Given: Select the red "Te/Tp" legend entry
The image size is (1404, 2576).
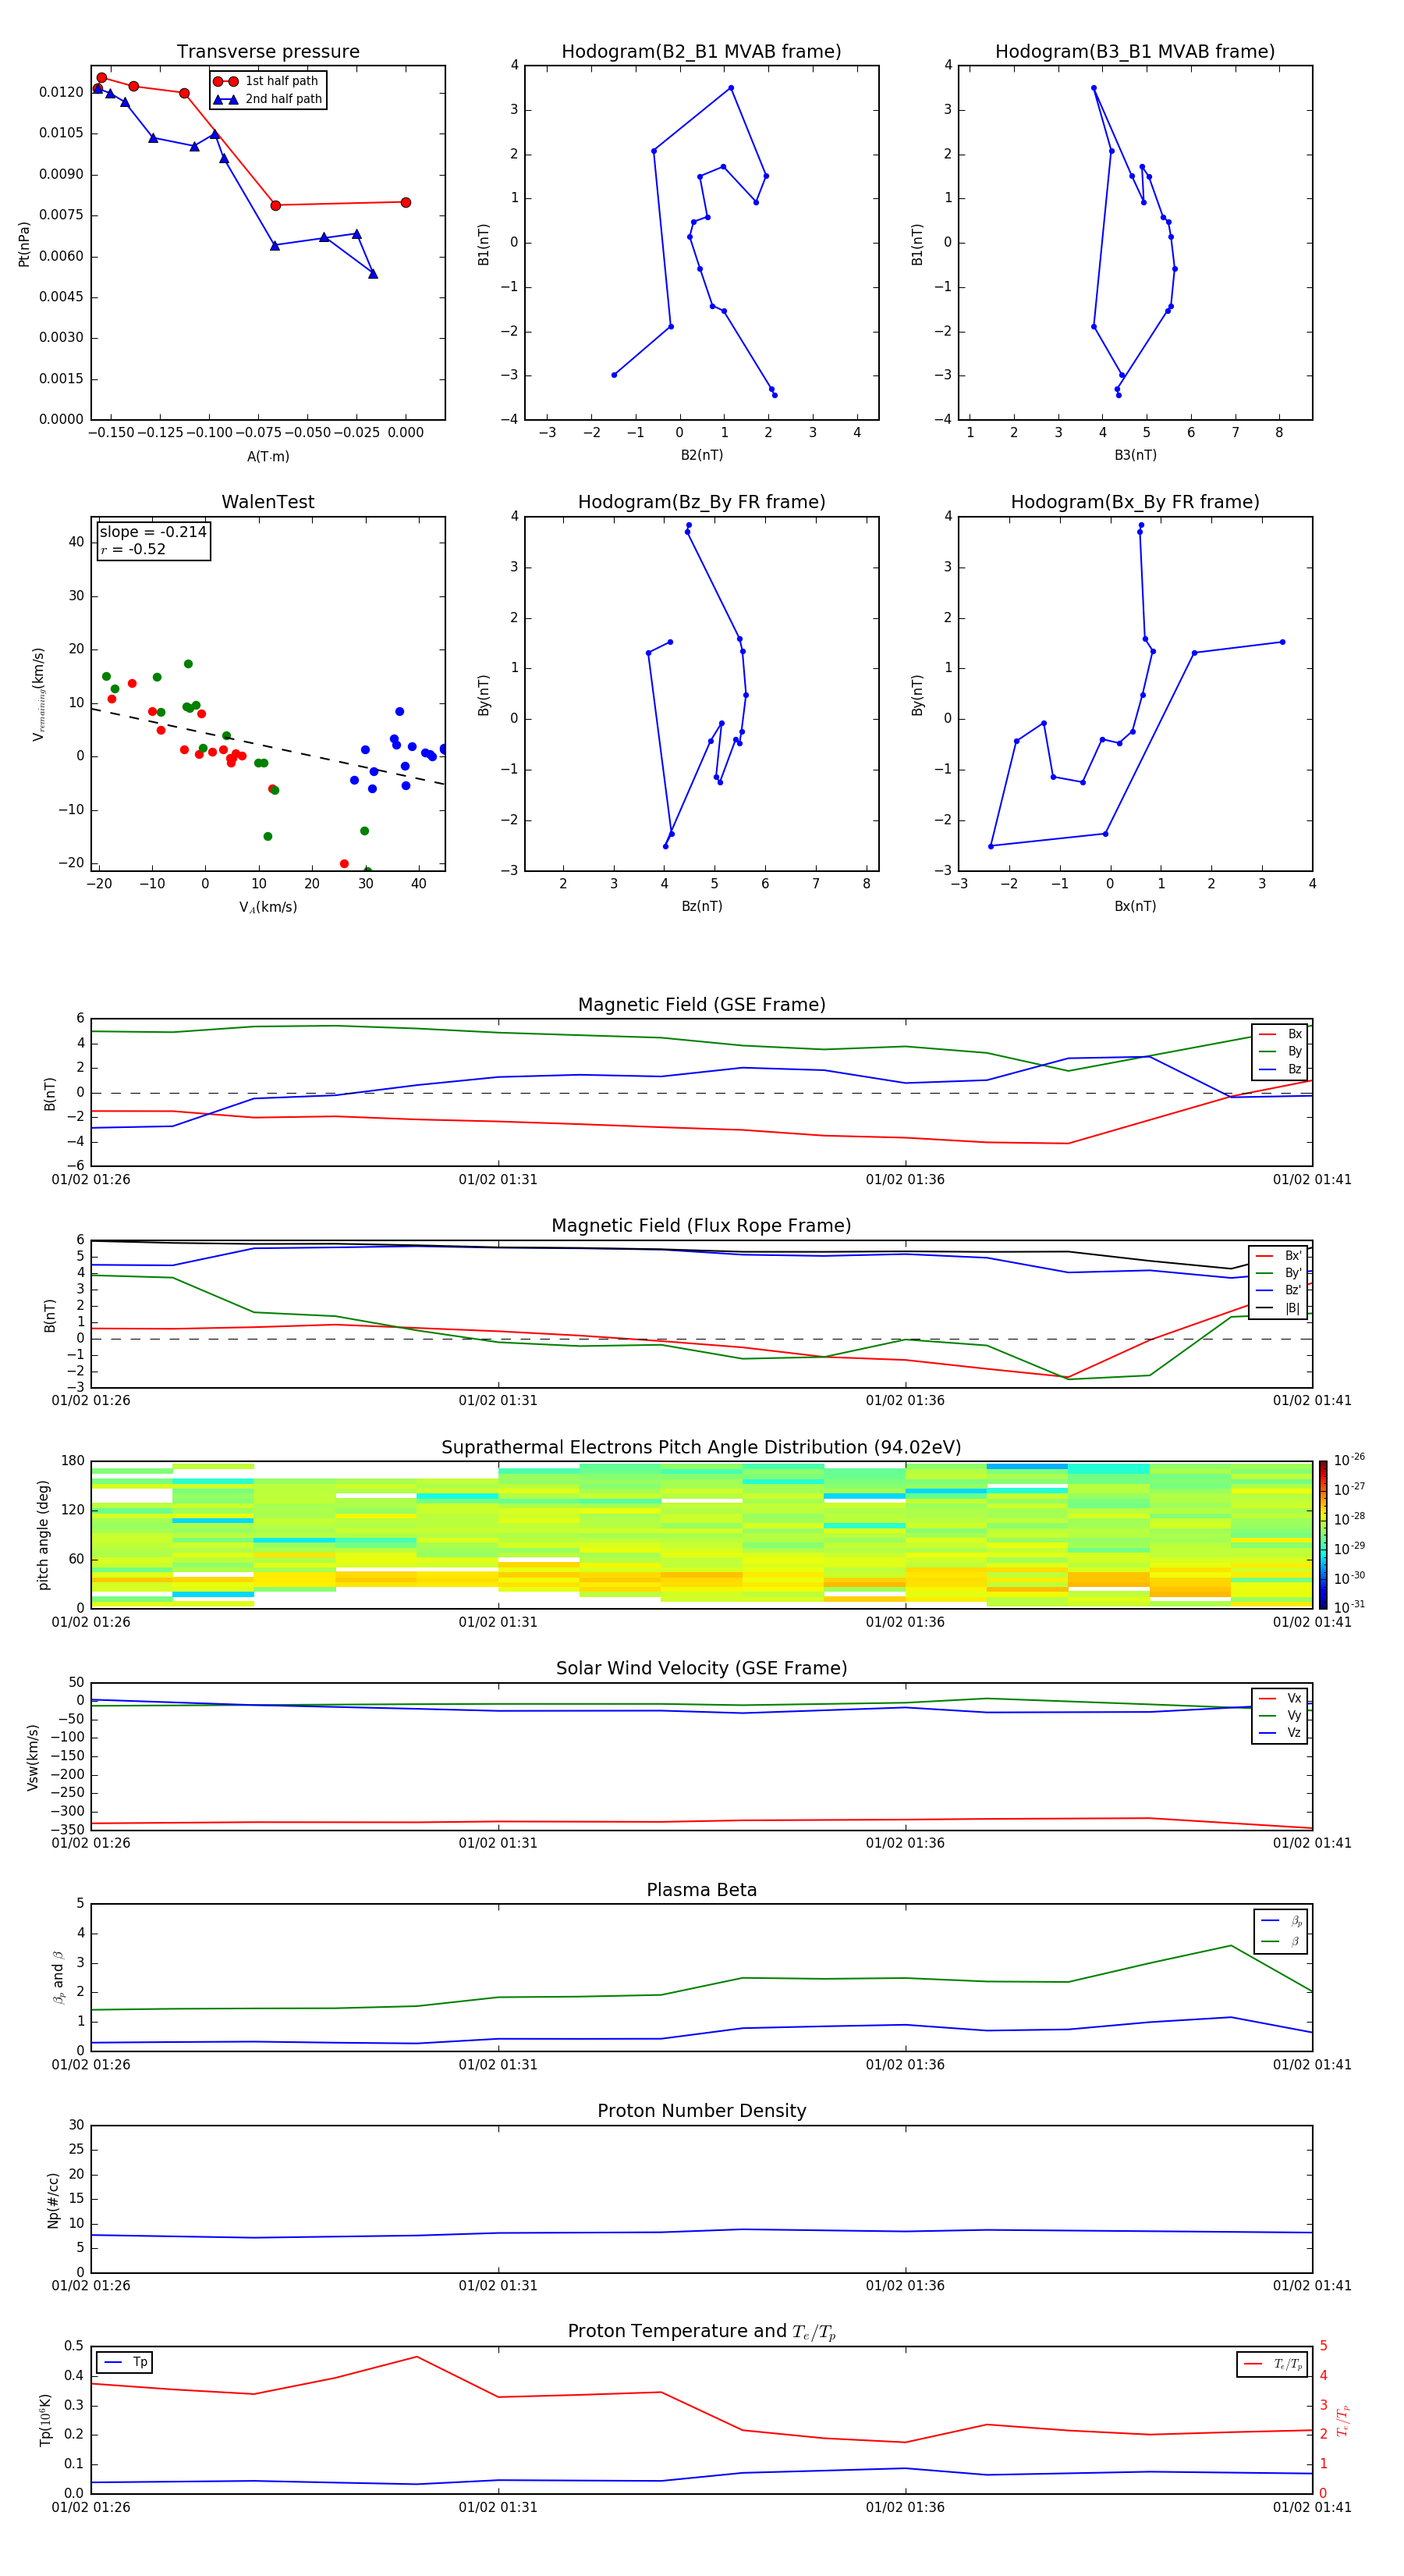Looking at the screenshot, I should tap(1273, 2364).
